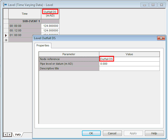Click the tab scroll right arrow

tap(9, 135)
